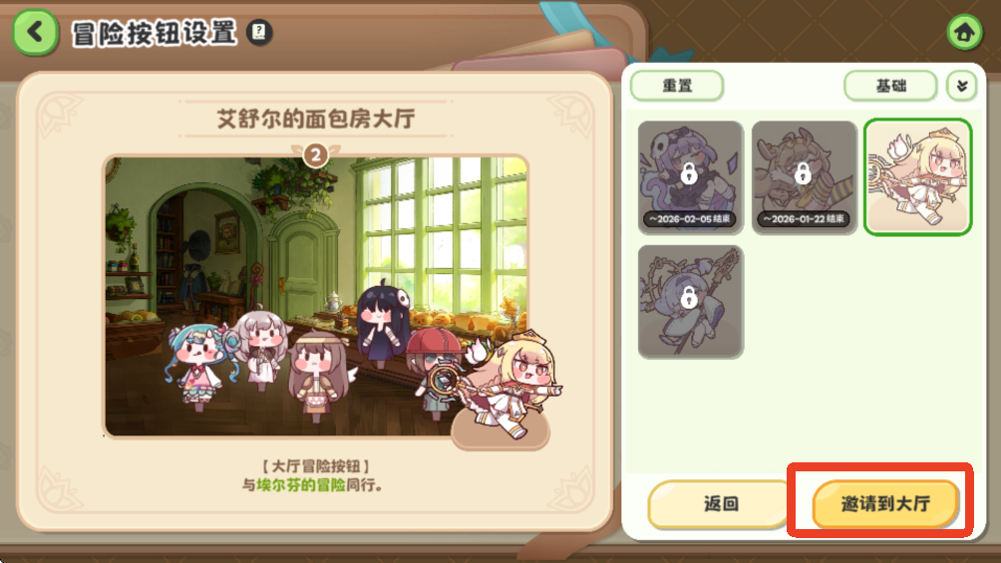Click the 返回 return button
This screenshot has width=1001, height=563.
tap(720, 503)
